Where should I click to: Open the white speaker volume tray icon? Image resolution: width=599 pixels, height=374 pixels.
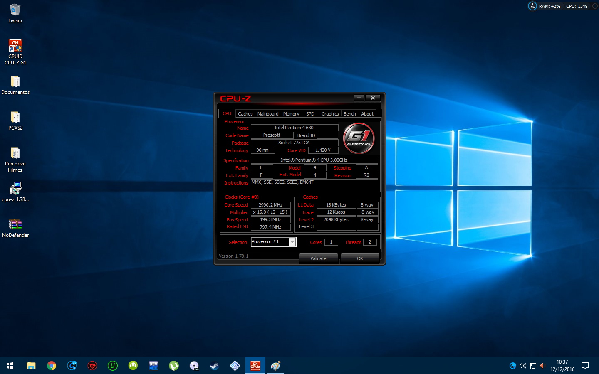(x=522, y=366)
